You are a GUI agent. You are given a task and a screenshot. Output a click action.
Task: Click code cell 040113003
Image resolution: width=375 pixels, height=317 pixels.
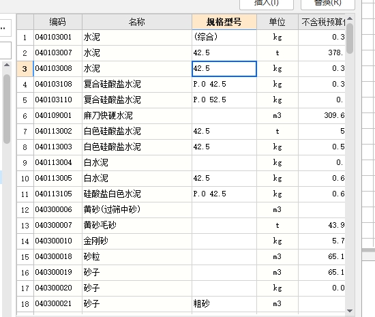58,147
